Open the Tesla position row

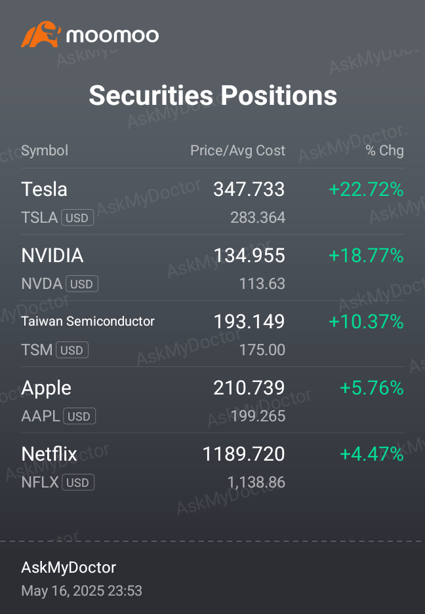coord(212,202)
